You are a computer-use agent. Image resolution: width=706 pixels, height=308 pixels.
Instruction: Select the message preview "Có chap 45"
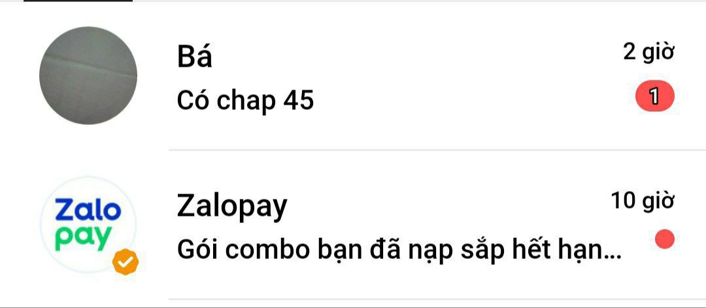click(x=245, y=101)
